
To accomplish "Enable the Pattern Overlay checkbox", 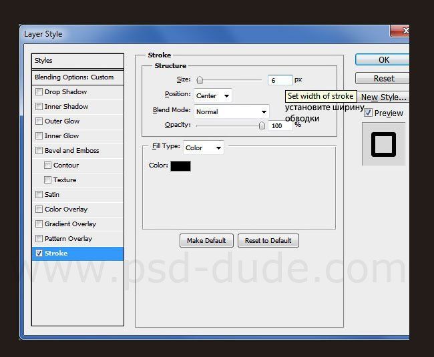I will [39, 238].
